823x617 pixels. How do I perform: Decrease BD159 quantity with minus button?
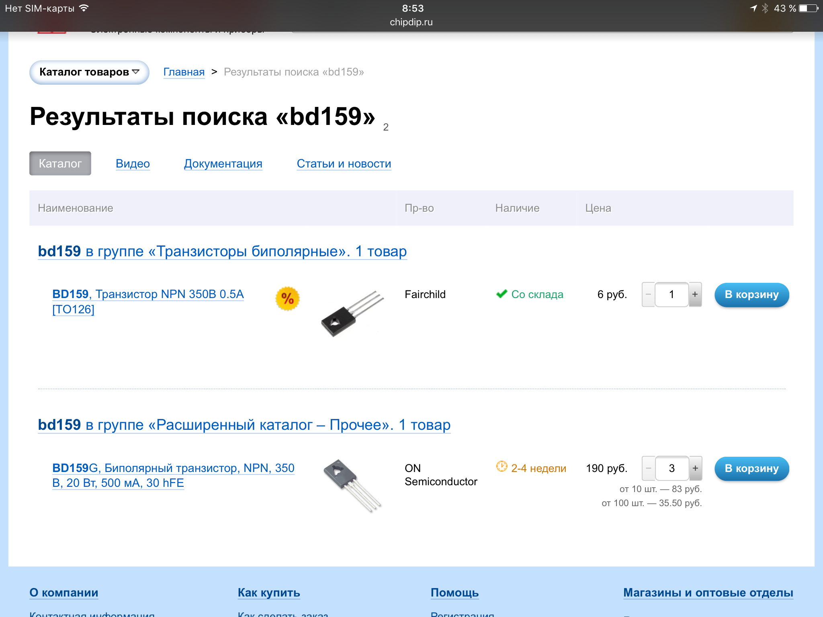648,294
